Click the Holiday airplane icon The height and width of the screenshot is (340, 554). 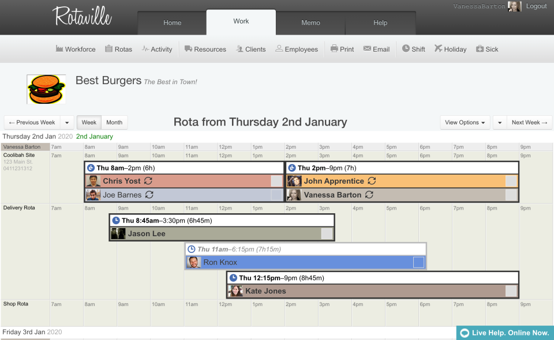tap(439, 49)
